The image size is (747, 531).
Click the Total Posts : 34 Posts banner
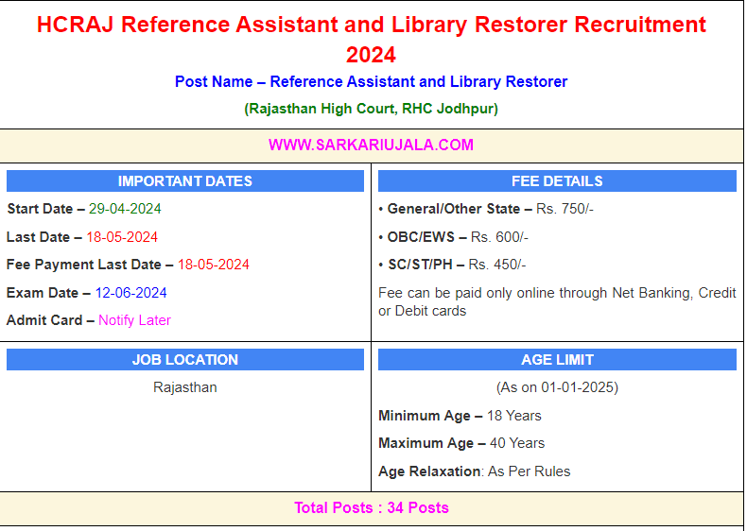[x=371, y=508]
